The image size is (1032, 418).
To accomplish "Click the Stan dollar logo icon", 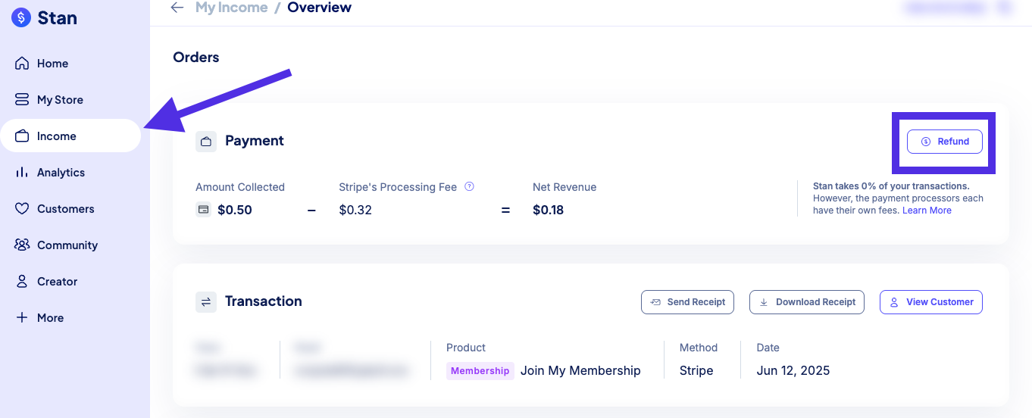I will [21, 17].
